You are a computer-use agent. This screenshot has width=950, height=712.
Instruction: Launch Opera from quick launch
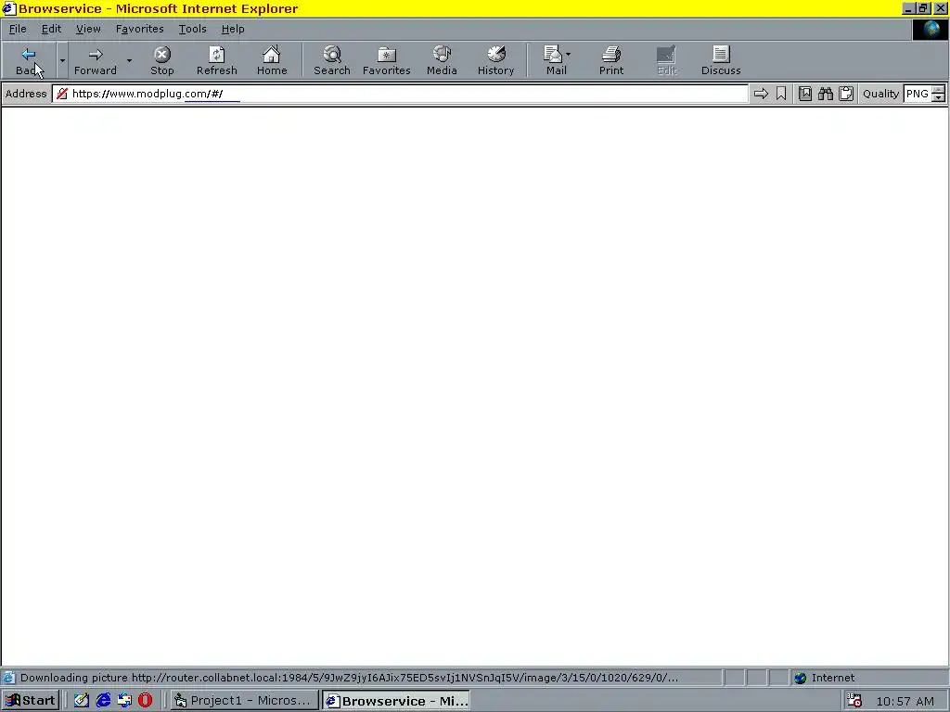point(146,701)
